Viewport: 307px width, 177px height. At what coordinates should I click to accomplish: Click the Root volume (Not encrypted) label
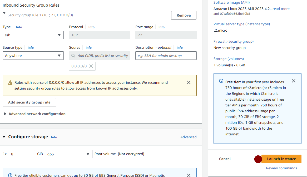click(119, 154)
